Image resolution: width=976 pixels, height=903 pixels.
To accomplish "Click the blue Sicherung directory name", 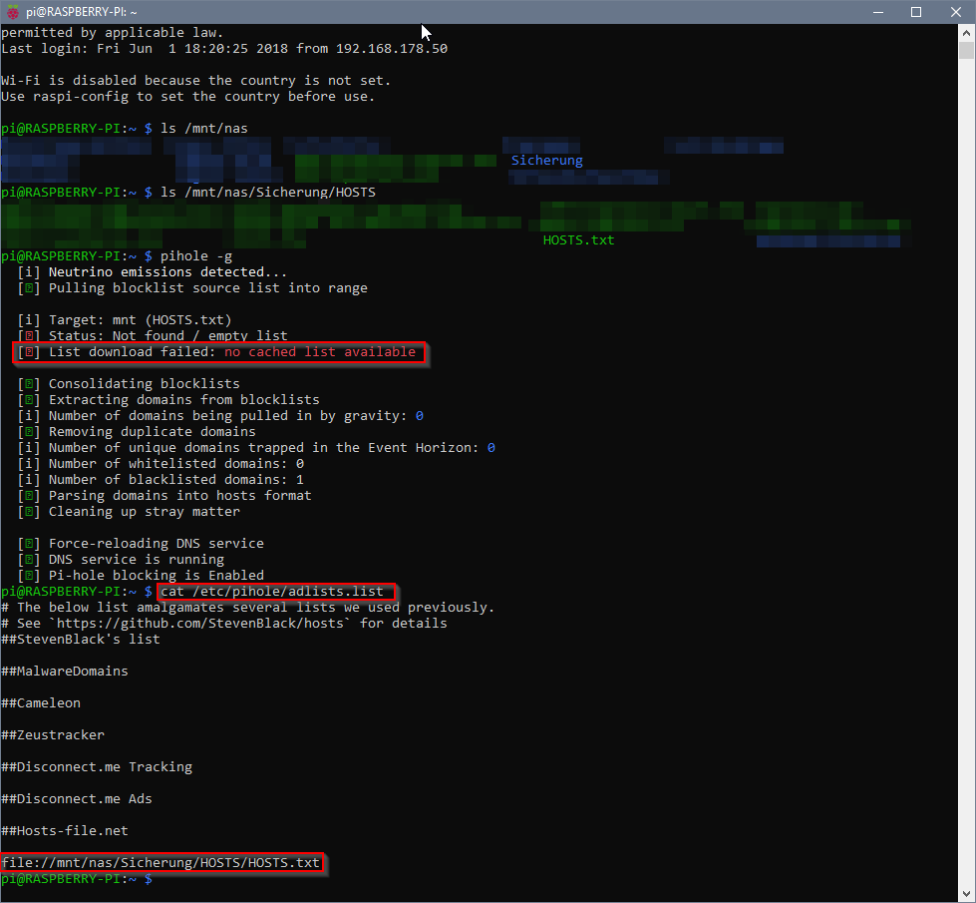I will pyautogui.click(x=546, y=161).
